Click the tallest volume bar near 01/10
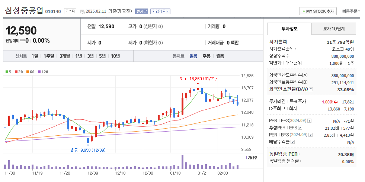Image resolution: width=365 pixels, height=182 pixels. click(182, 162)
